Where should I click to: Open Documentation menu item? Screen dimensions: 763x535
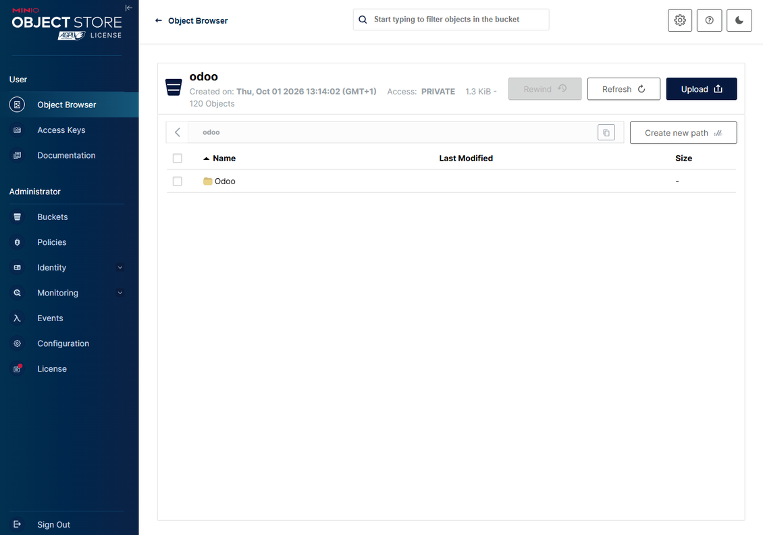tap(69, 155)
